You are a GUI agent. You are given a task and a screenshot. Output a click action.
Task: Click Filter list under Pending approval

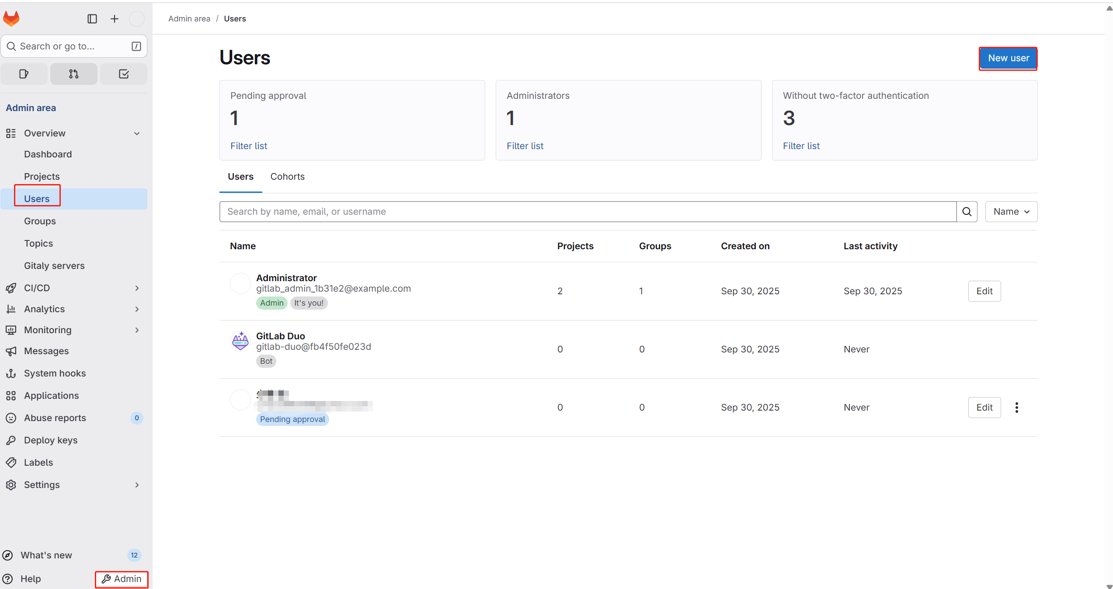[249, 146]
